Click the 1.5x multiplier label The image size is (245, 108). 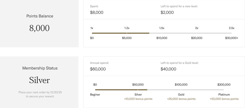(x=162, y=28)
